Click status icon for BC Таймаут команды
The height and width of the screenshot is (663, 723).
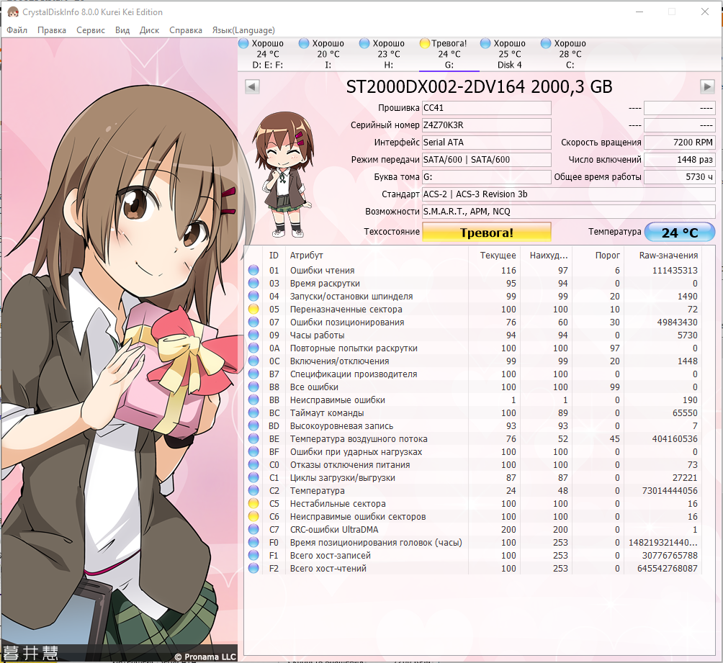pos(253,412)
